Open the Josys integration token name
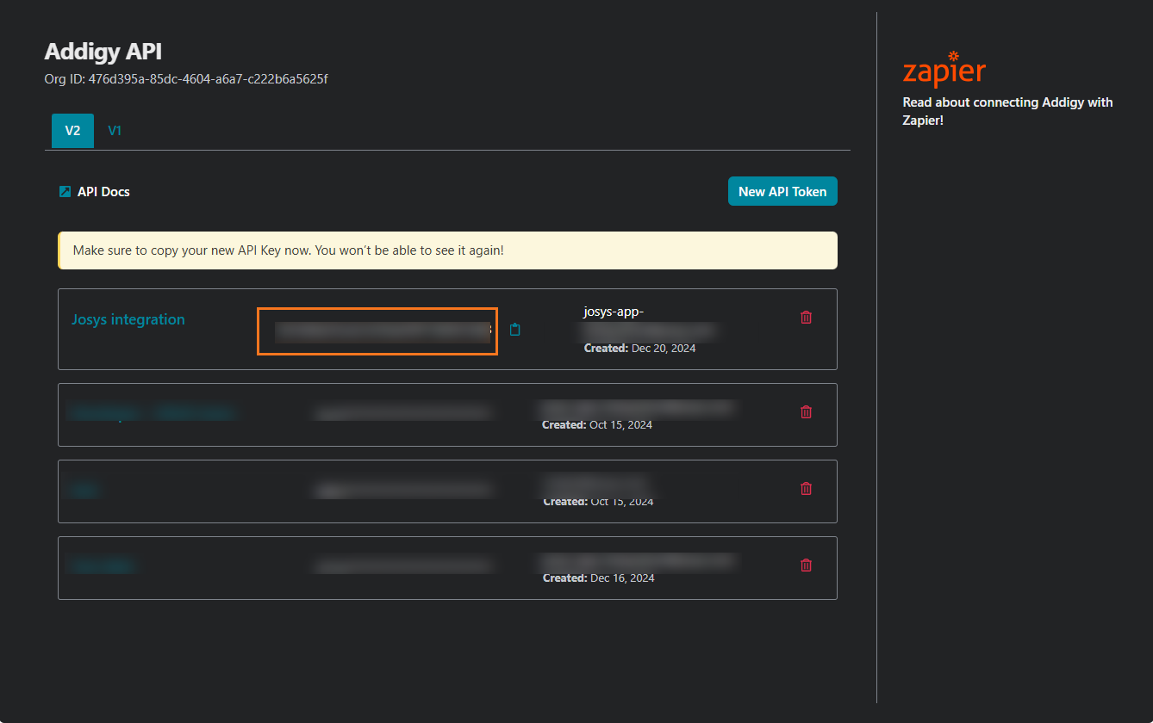The height and width of the screenshot is (723, 1153). click(x=128, y=319)
